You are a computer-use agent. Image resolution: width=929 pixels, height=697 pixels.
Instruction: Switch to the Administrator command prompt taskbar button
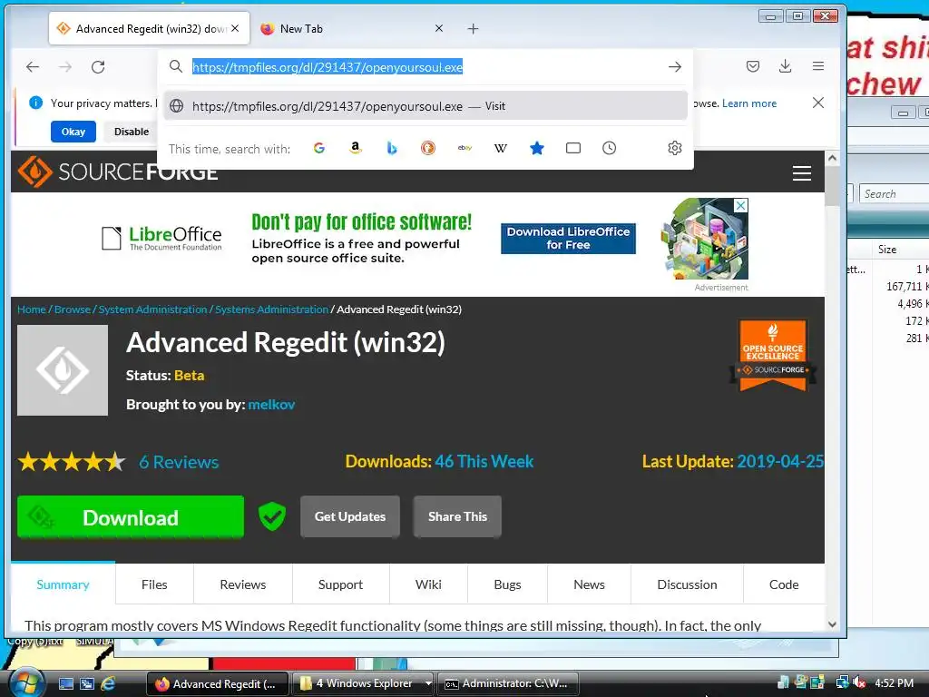tap(508, 683)
